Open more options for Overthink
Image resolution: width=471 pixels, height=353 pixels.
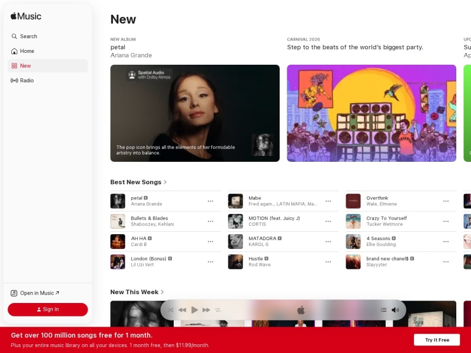(446, 201)
